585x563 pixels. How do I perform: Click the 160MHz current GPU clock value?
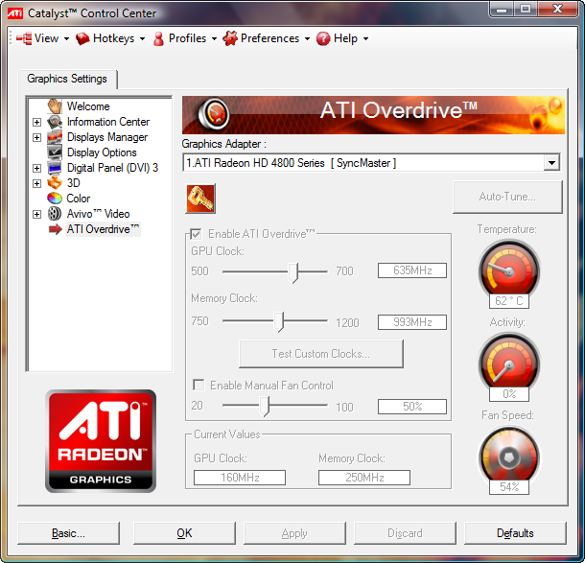click(240, 478)
